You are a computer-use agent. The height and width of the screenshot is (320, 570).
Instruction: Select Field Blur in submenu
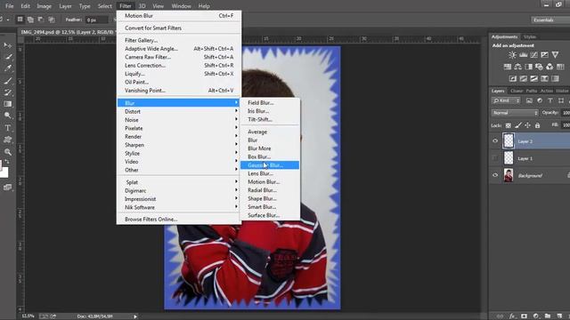pos(270,103)
